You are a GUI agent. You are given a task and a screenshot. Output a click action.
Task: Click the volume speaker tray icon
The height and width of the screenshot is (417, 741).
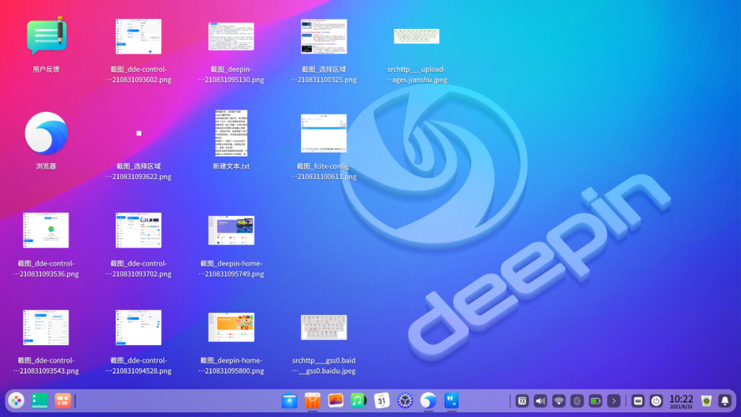(541, 401)
